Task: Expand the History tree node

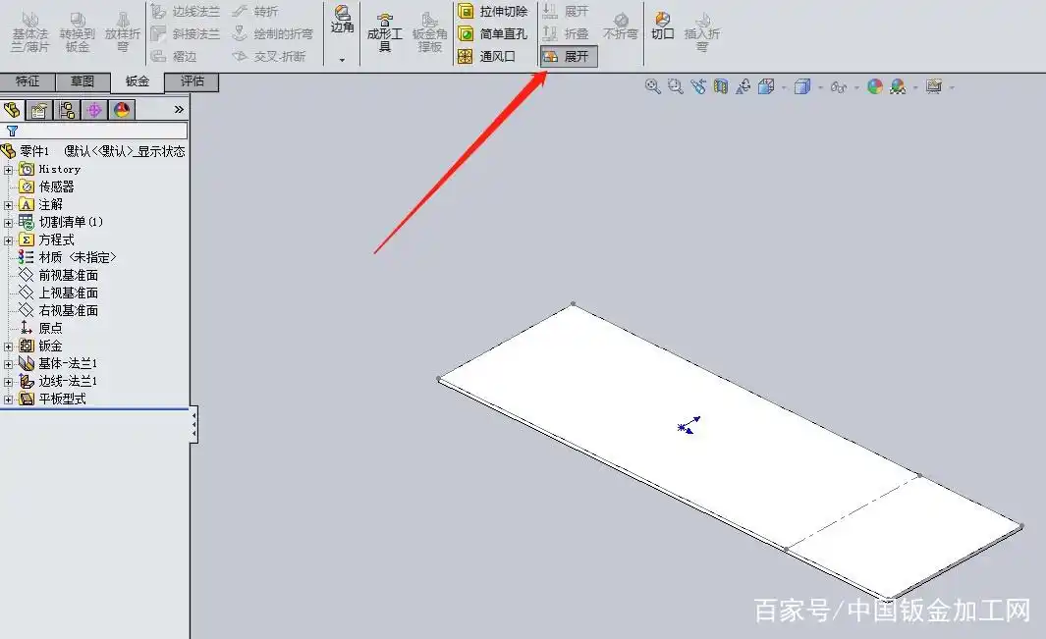Action: (8, 170)
